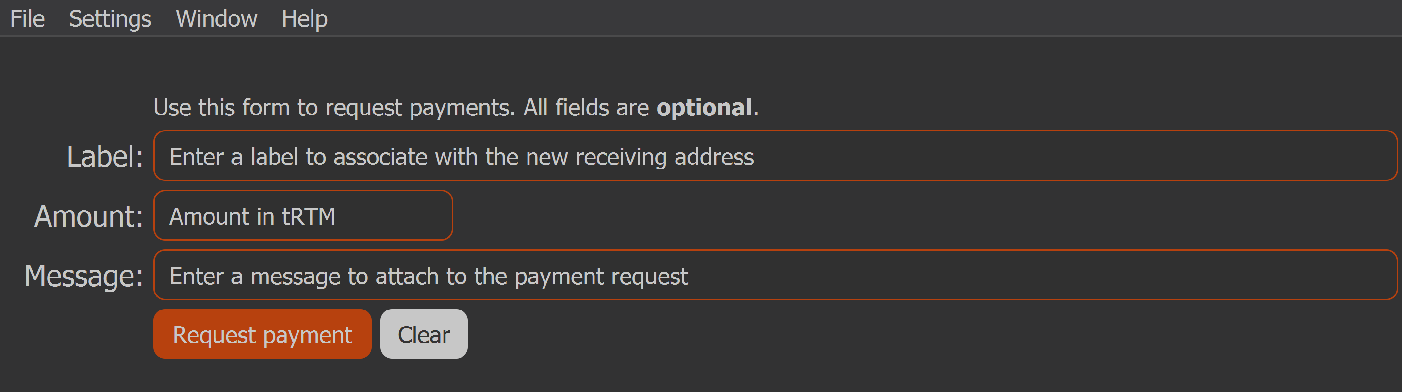Submit the form with the orange button
This screenshot has height=392, width=1402.
click(263, 334)
